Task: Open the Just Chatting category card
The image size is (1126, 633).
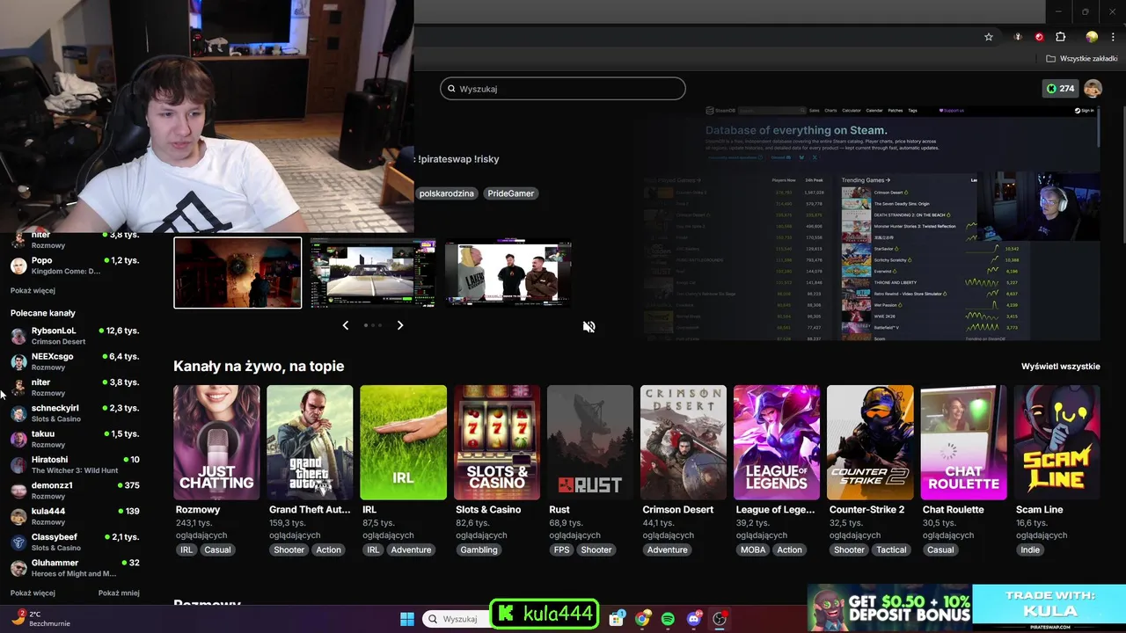Action: 216,442
